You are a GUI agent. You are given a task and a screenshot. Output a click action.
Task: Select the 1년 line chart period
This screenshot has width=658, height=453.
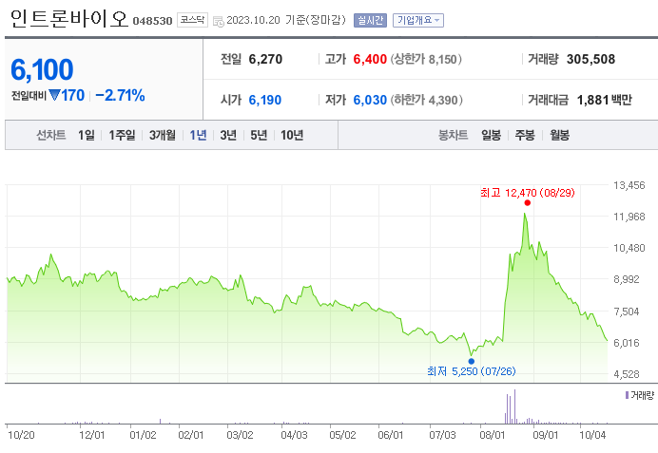pos(198,135)
